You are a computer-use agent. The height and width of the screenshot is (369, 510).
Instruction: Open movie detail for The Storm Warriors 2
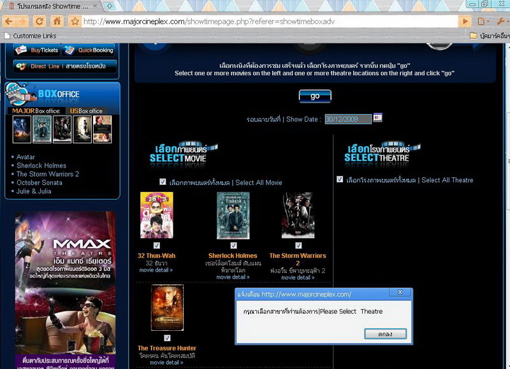pos(298,278)
